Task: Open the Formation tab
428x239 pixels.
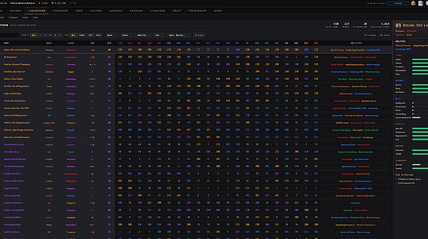Action: 60,11
